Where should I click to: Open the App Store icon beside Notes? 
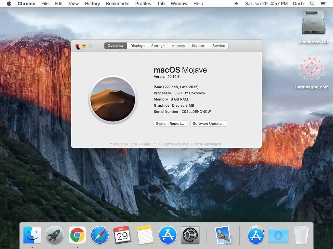(x=167, y=235)
